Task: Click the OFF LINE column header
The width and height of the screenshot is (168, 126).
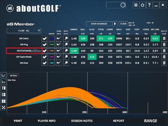Action: click(155, 30)
